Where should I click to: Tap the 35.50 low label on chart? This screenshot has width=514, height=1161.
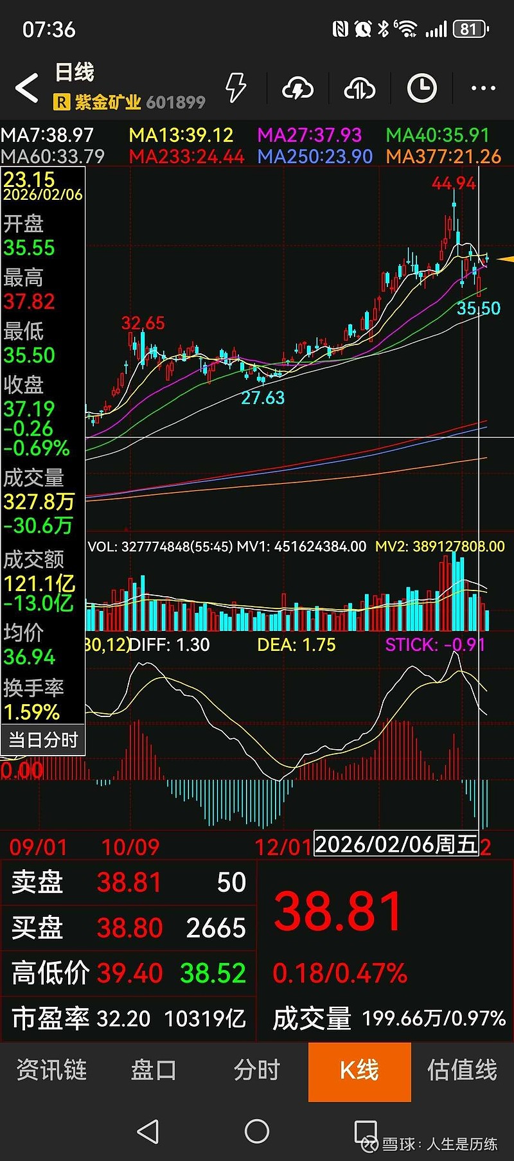pyautogui.click(x=479, y=309)
